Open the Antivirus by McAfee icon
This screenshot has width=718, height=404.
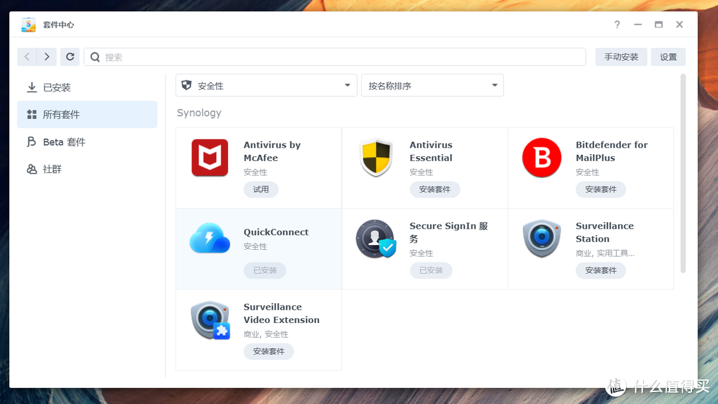pos(209,158)
